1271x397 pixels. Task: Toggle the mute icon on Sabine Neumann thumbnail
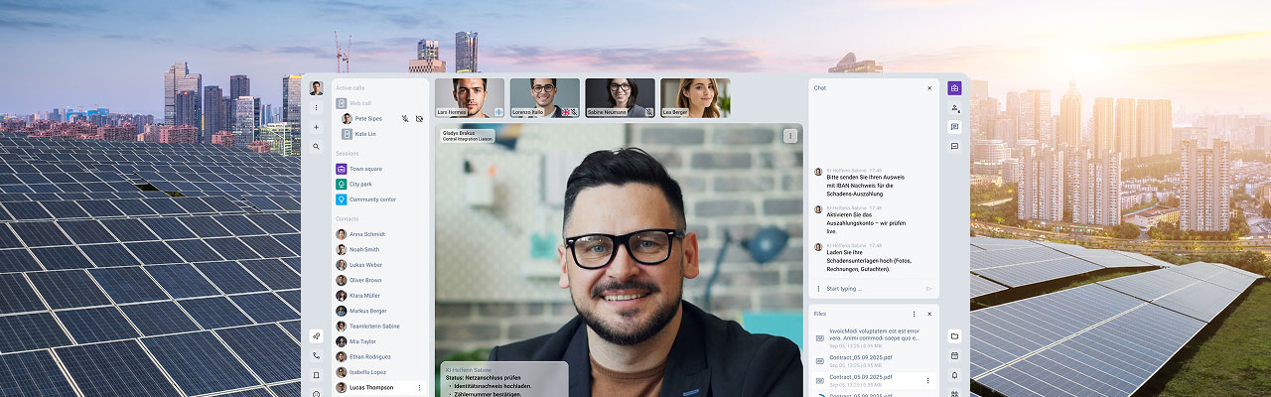coord(648,112)
